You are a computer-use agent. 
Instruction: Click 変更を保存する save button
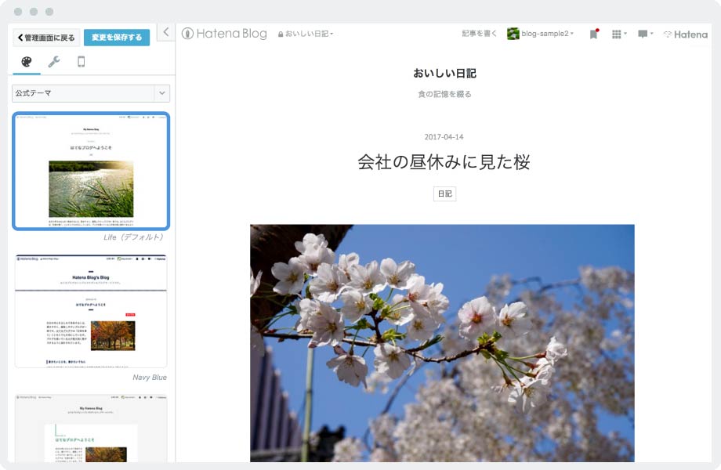pos(117,38)
